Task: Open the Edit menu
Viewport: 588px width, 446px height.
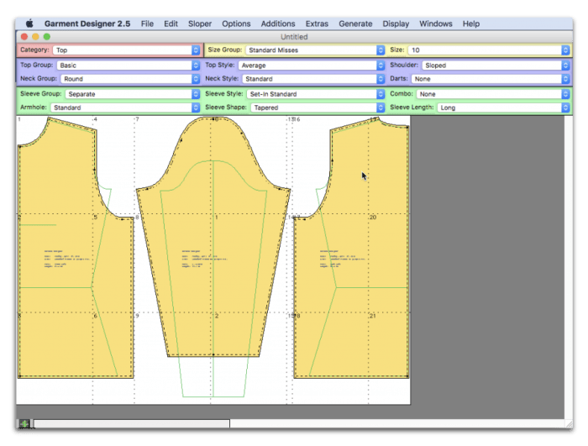Action: click(x=171, y=24)
